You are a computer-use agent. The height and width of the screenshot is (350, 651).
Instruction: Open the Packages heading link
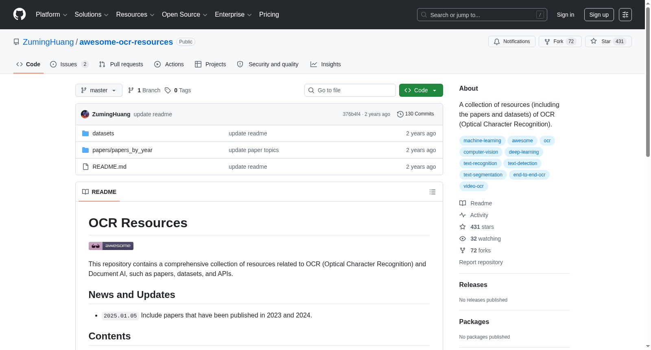pos(474,322)
